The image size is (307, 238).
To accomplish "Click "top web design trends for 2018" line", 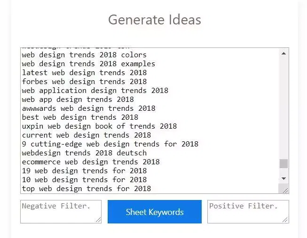I will click(x=87, y=189).
